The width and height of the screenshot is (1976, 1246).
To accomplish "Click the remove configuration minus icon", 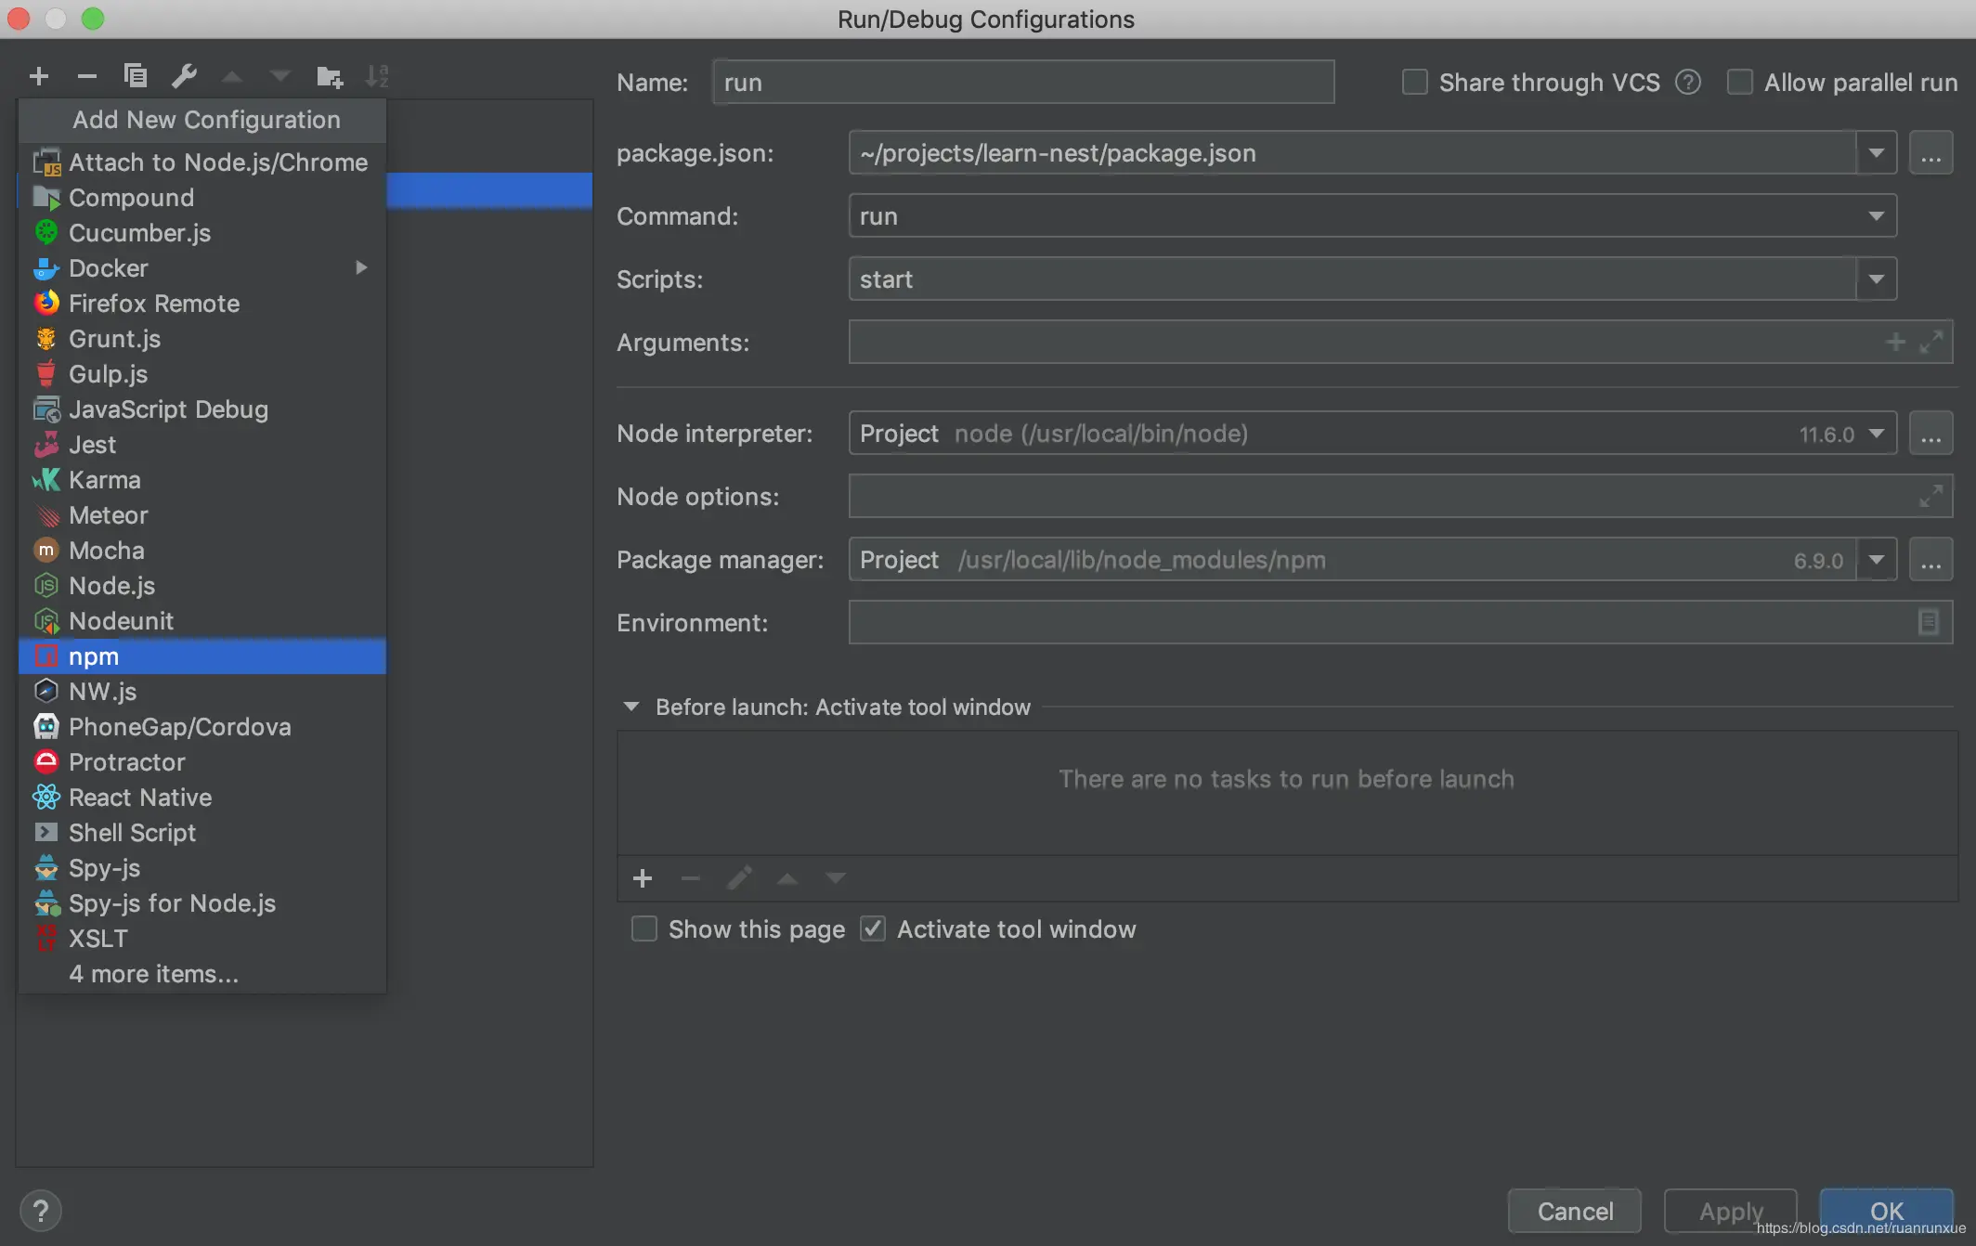I will (x=87, y=76).
